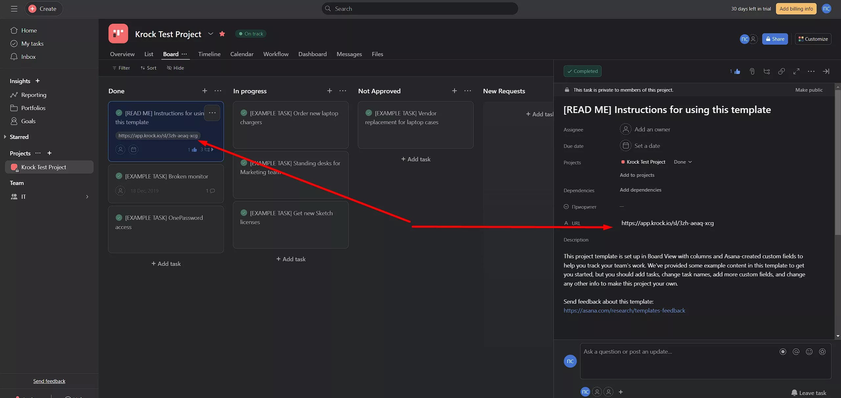841x398 pixels.
Task: Open the hamburger sidebar menu
Action: [14, 9]
